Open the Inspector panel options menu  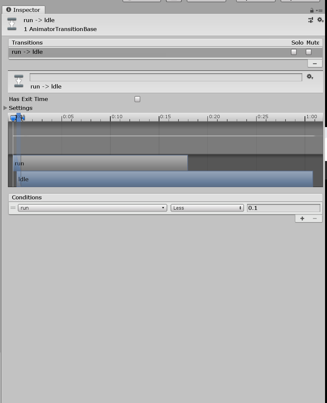click(320, 11)
